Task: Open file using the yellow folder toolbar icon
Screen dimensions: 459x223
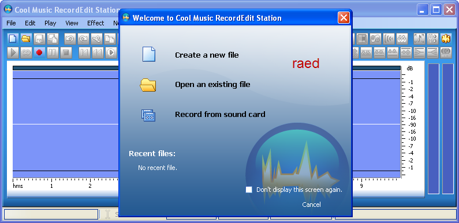Action: 26,39
